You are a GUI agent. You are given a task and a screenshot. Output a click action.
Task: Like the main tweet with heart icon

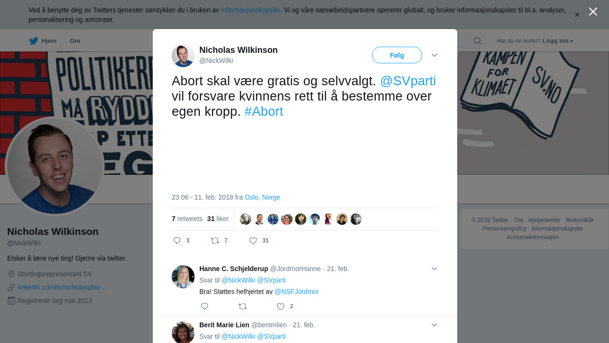pyautogui.click(x=253, y=241)
